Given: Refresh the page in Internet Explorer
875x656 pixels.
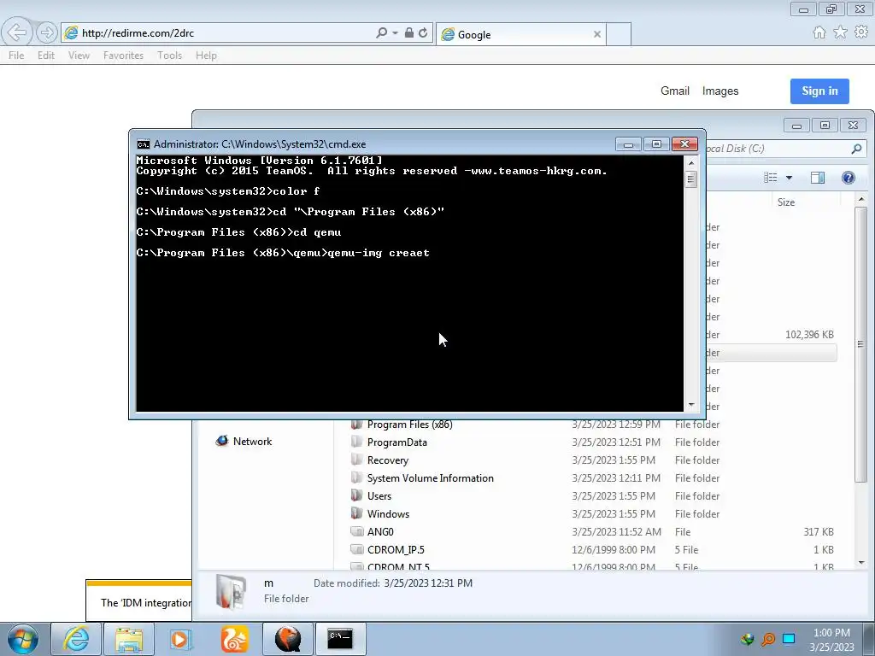Looking at the screenshot, I should [x=423, y=33].
